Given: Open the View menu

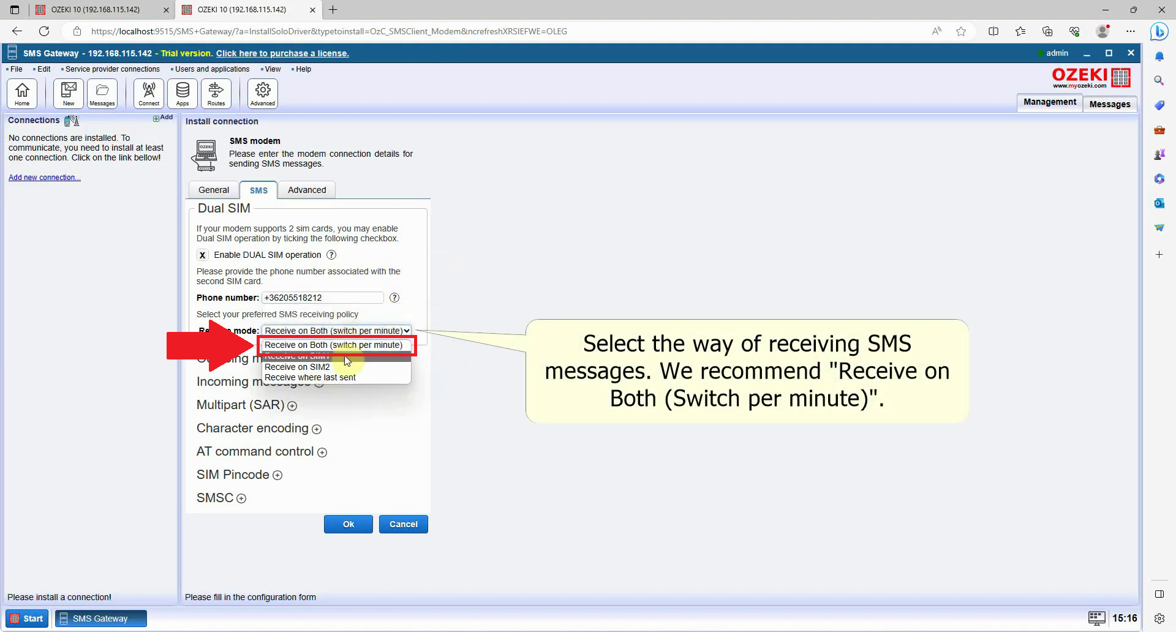Looking at the screenshot, I should point(272,69).
